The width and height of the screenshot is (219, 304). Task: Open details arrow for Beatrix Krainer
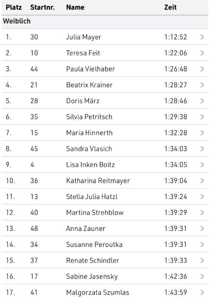tap(202, 85)
